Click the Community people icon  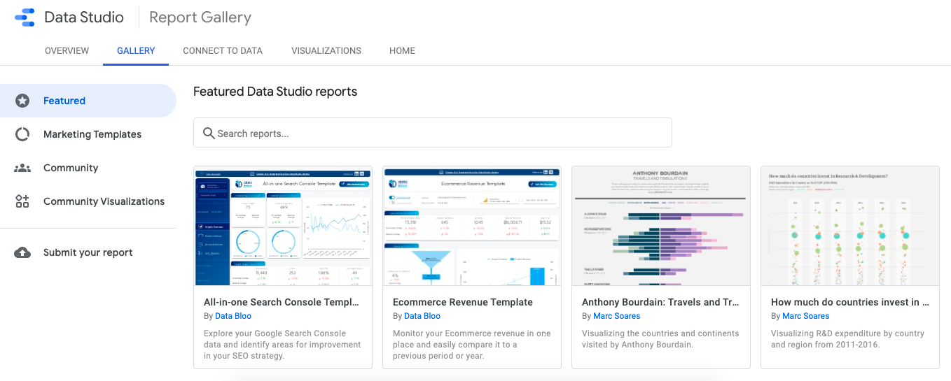pyautogui.click(x=22, y=168)
